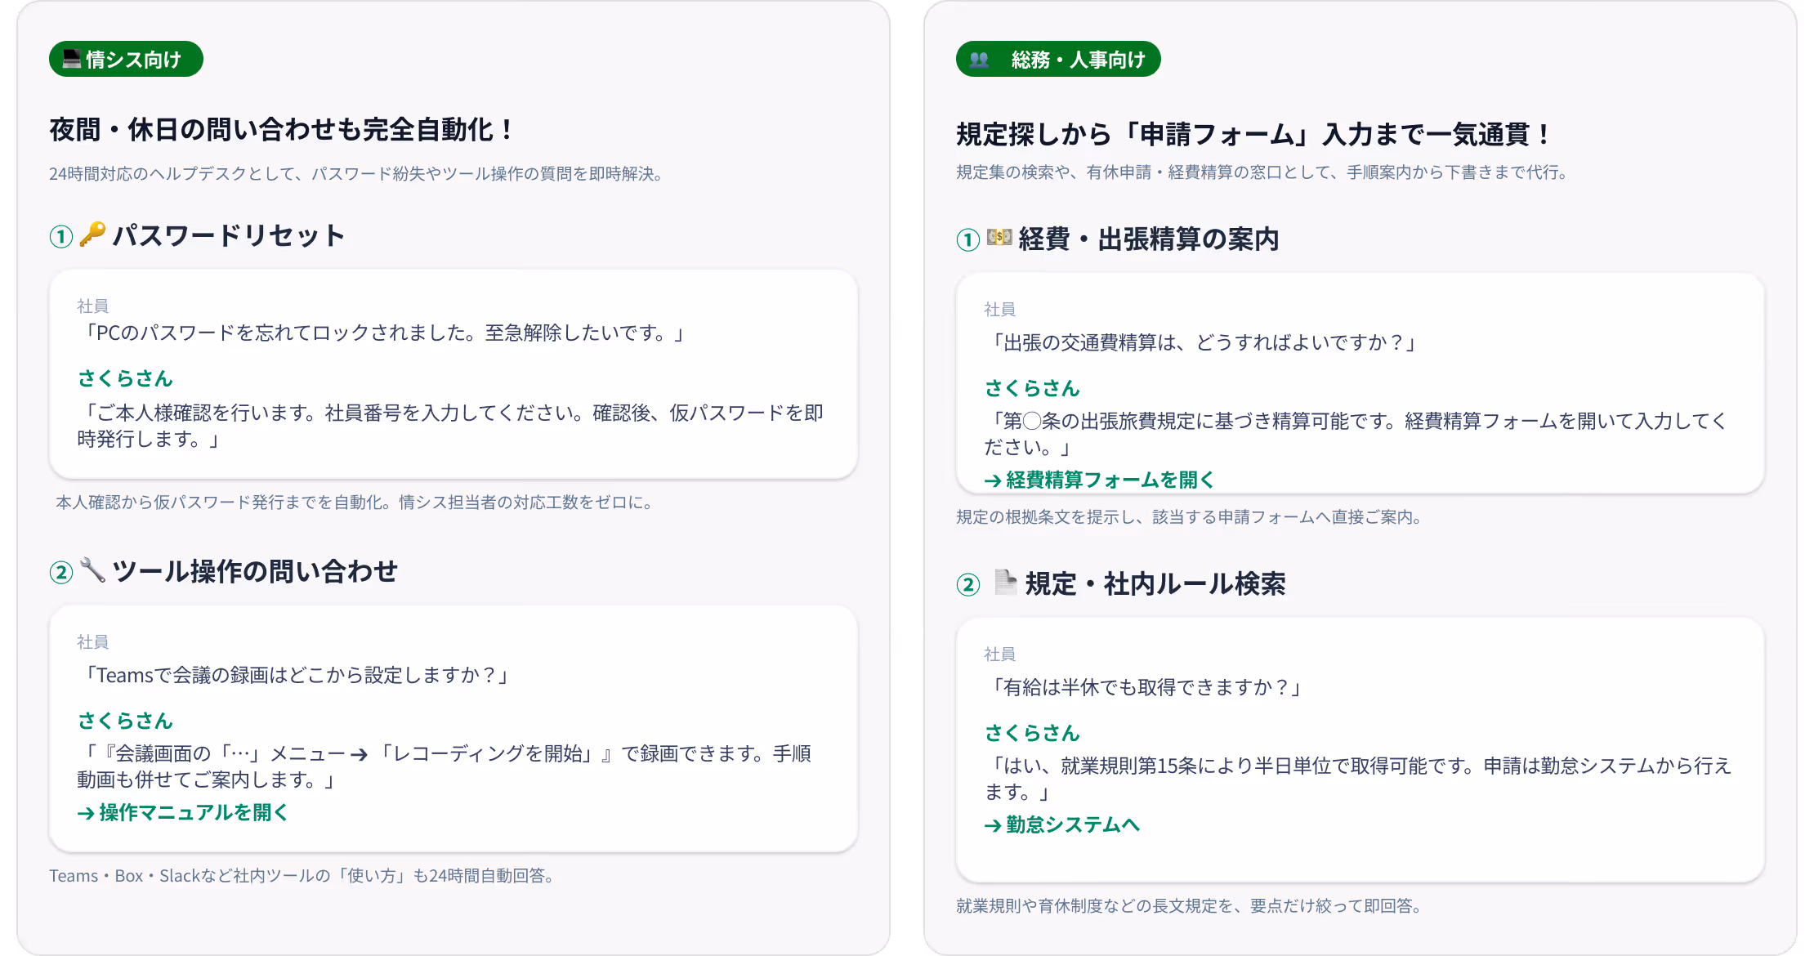Screen dimensions: 1814x956
Task: Click the ツール操作の問い合わせ section title
Action: click(x=255, y=570)
